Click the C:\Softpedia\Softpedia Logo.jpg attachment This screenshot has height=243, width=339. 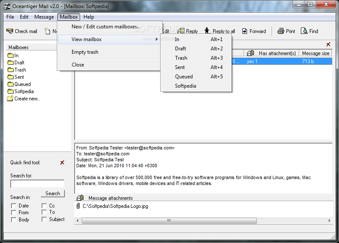point(115,206)
